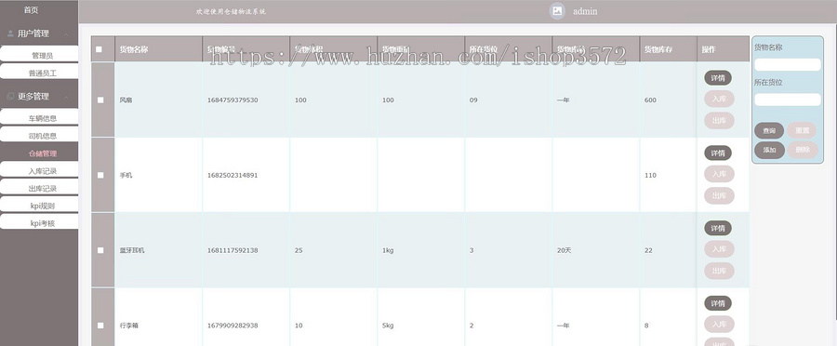Image resolution: width=837 pixels, height=346 pixels.
Task: Open the 普通员工 menu item
Action: click(x=39, y=73)
